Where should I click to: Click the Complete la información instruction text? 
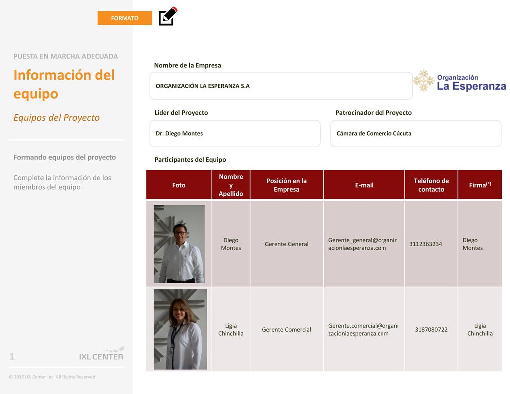(62, 182)
